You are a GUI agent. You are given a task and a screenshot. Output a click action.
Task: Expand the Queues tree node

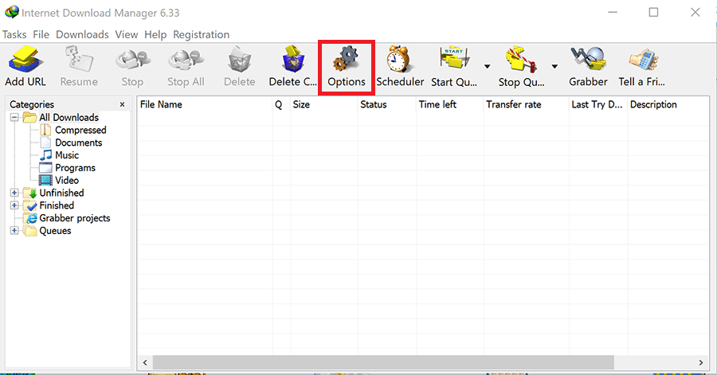click(x=14, y=231)
